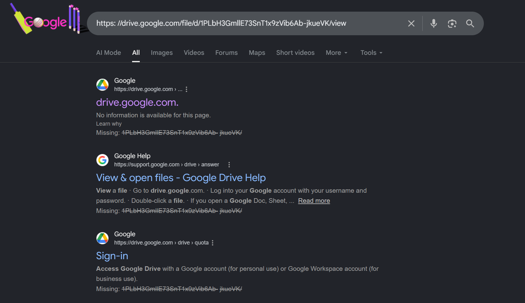The image size is (525, 303).
Task: Clear the search box with the X icon
Action: click(411, 24)
